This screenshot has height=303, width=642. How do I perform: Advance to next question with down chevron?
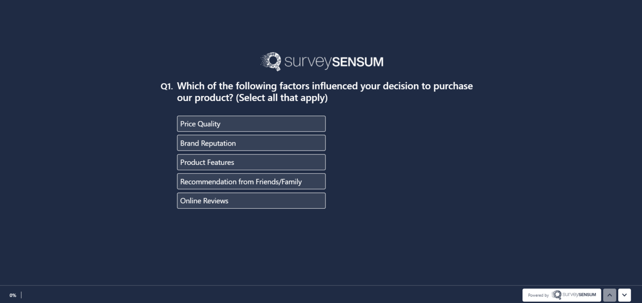[x=624, y=295]
